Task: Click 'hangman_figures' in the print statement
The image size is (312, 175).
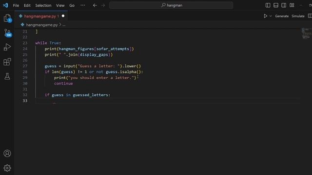Action: 76,49
